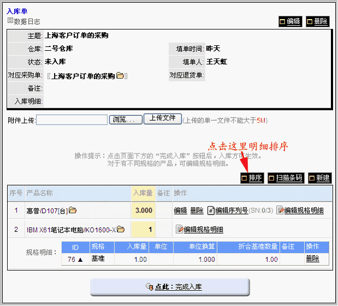Click 删除 link in 规格明细 row
Viewport: 338px width, 306px height.
pos(312,259)
